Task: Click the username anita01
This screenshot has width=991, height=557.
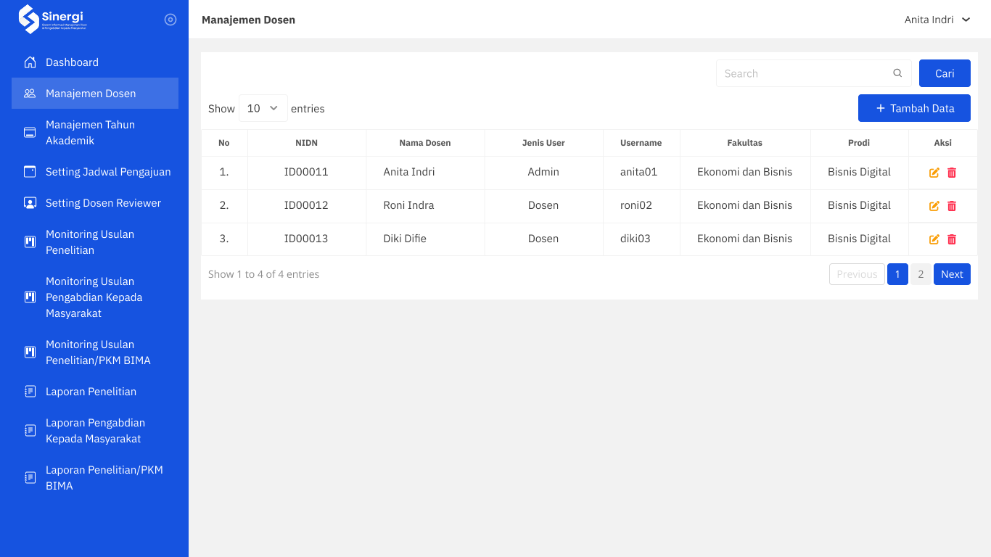Action: (x=638, y=172)
